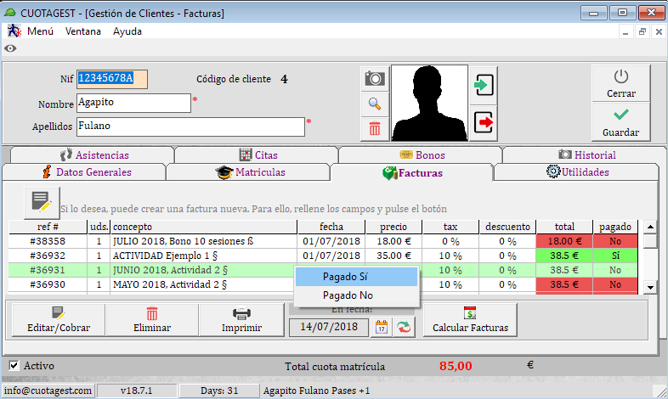Viewport: 668px width, 399px height.
Task: Click the red No pagado cell for #38358
Action: (614, 241)
